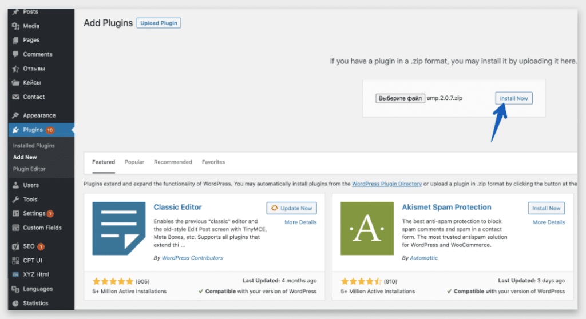Switch to the Popular tab
The width and height of the screenshot is (586, 319).
pyautogui.click(x=134, y=162)
